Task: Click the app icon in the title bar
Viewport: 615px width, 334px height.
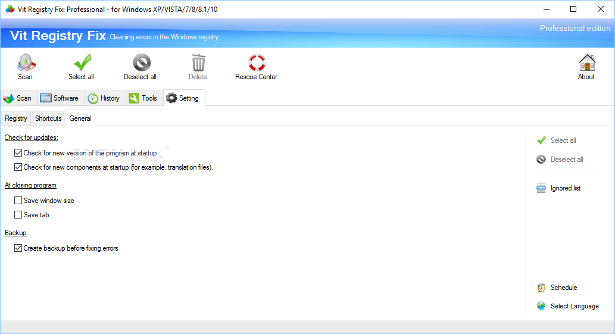Action: [10, 9]
